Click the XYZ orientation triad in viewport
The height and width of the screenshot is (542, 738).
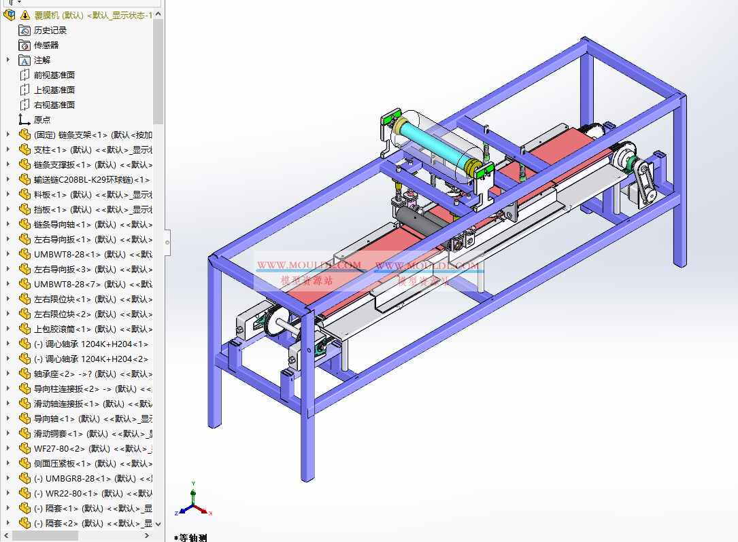point(194,504)
